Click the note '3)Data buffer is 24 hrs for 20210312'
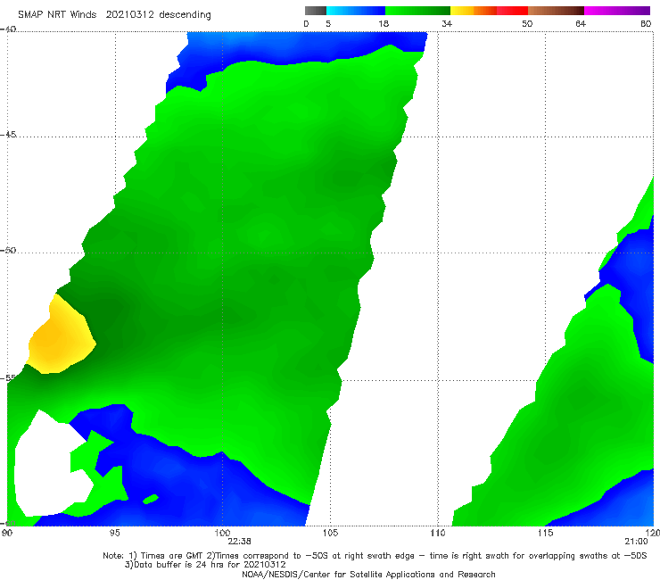 click(205, 565)
